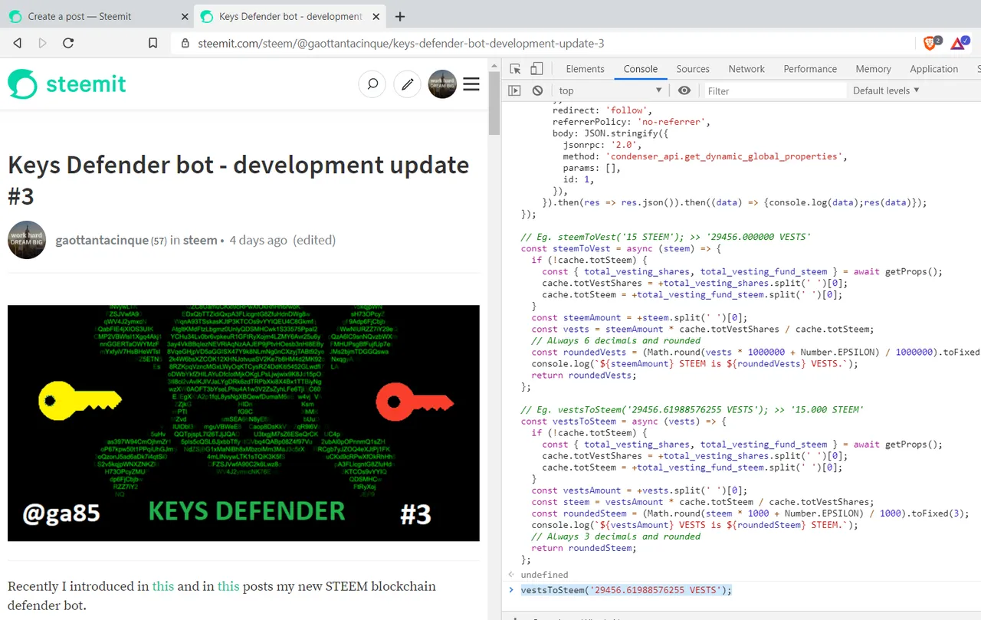Click the DevTools inspect element picker icon
The image size is (981, 620).
click(x=515, y=69)
